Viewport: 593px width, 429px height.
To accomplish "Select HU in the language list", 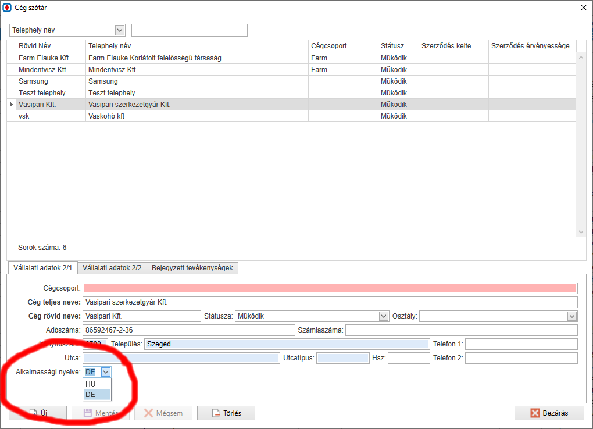I will click(x=97, y=384).
